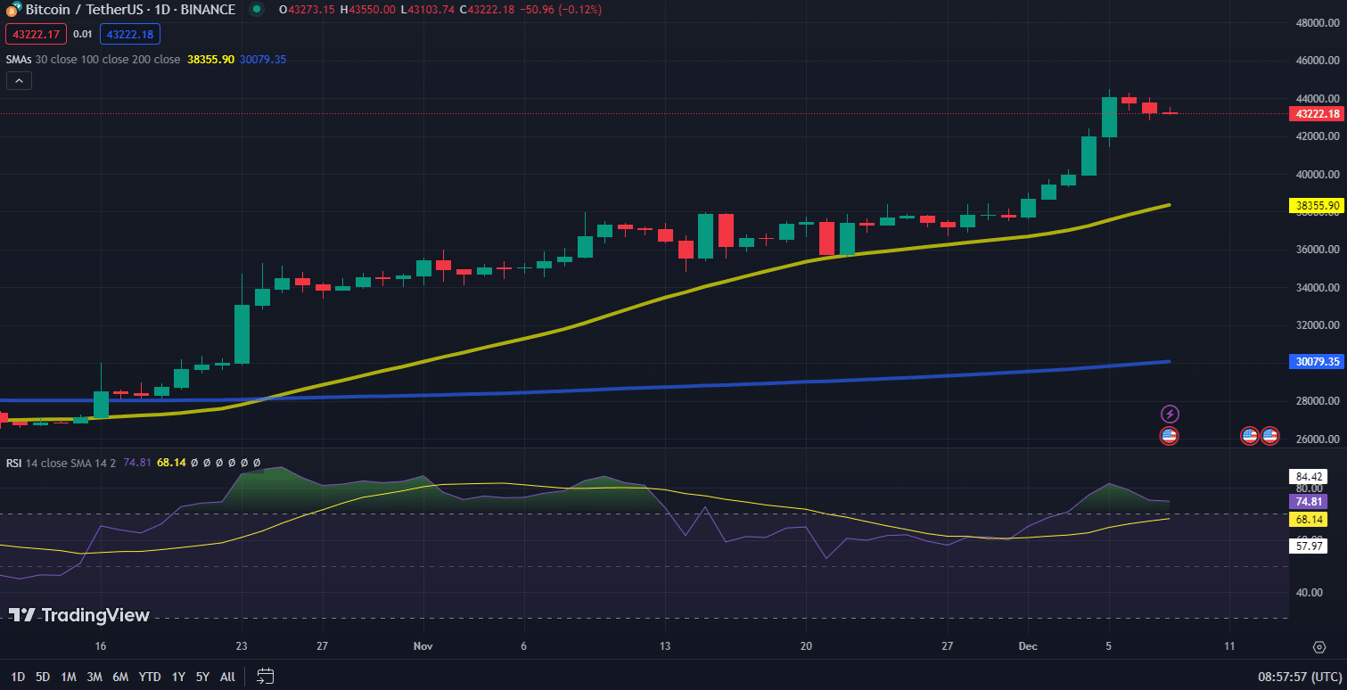Open the Bitcoin / TetherUS symbol title
Viewport: 1347px width, 690px height.
tap(130, 10)
